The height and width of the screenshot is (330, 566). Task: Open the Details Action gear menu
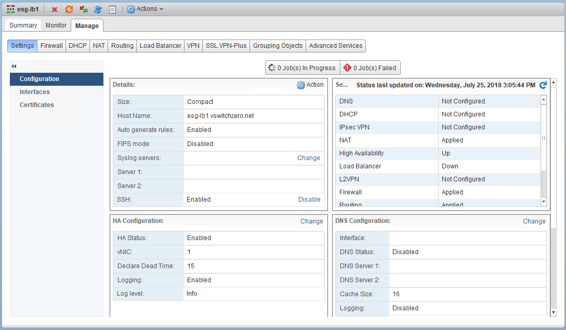coord(310,85)
